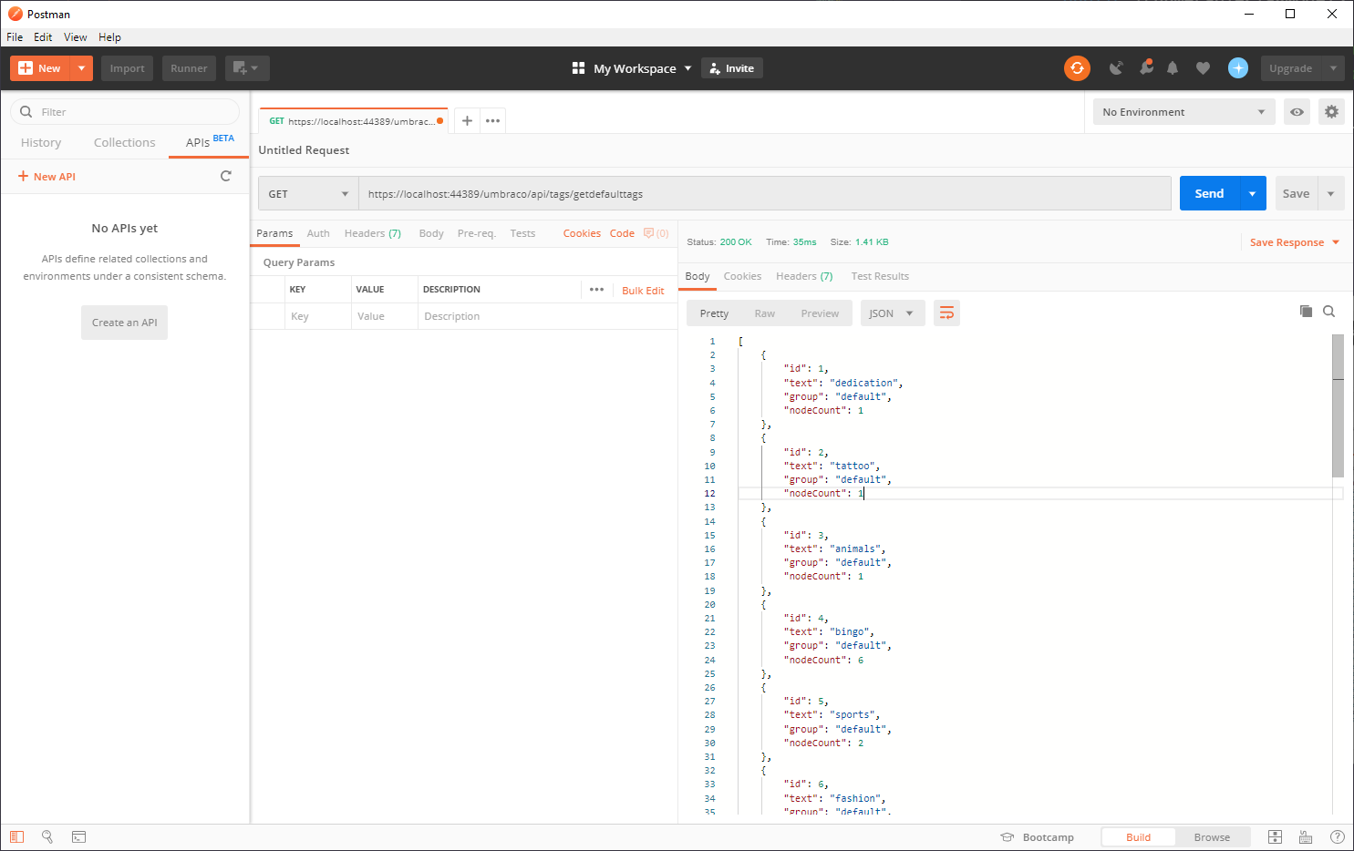Open the No Environment dropdown

tap(1183, 112)
